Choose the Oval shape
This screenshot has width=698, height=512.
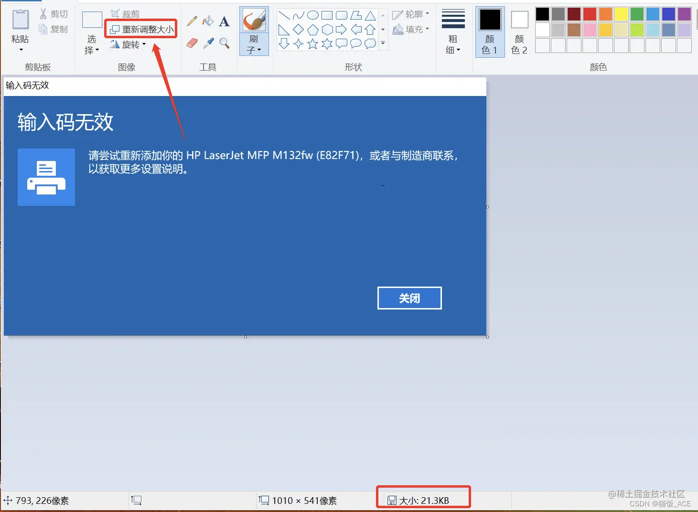click(312, 15)
